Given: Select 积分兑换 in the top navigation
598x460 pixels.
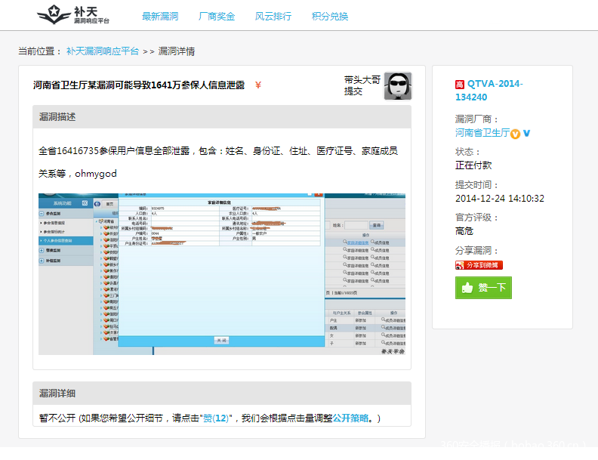Looking at the screenshot, I should [x=330, y=16].
